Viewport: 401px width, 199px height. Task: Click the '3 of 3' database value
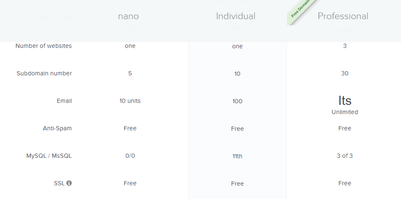345,156
